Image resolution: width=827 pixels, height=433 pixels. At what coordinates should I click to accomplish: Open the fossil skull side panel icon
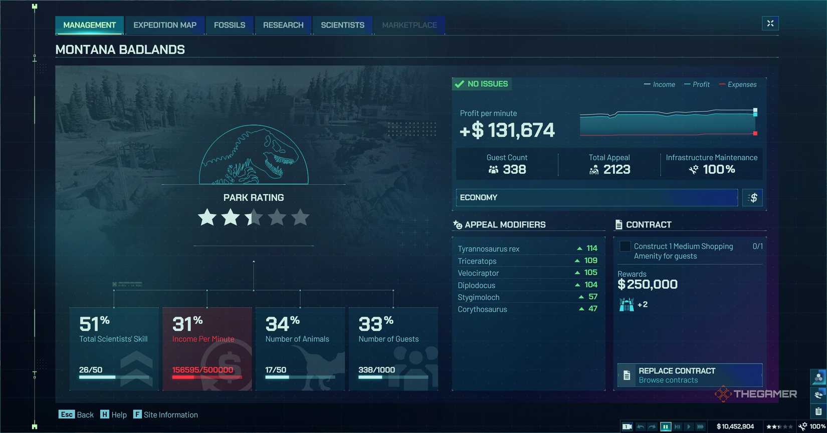[x=818, y=394]
